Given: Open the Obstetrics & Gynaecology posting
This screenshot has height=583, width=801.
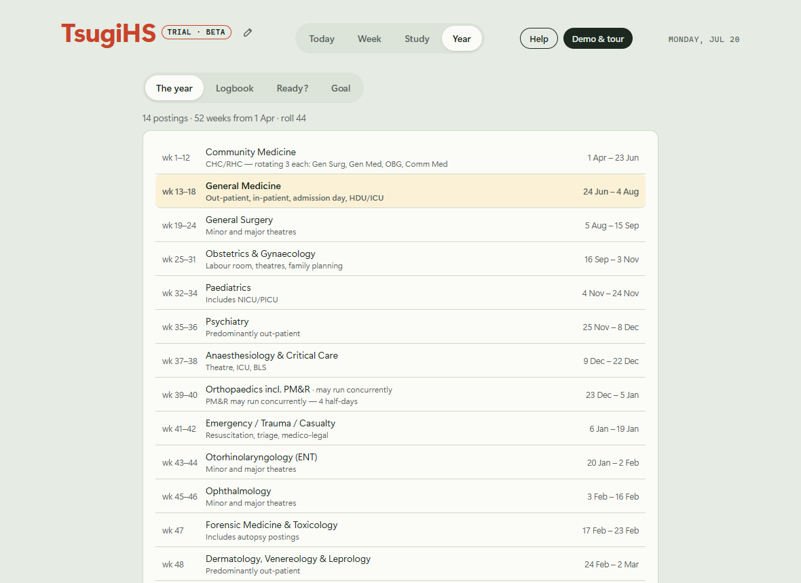Looking at the screenshot, I should (x=400, y=259).
